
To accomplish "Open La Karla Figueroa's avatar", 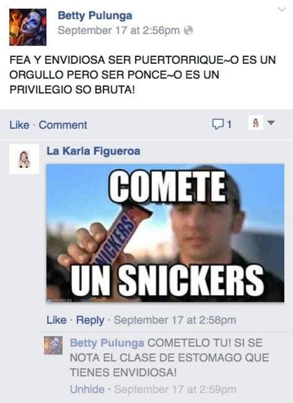I will [24, 159].
